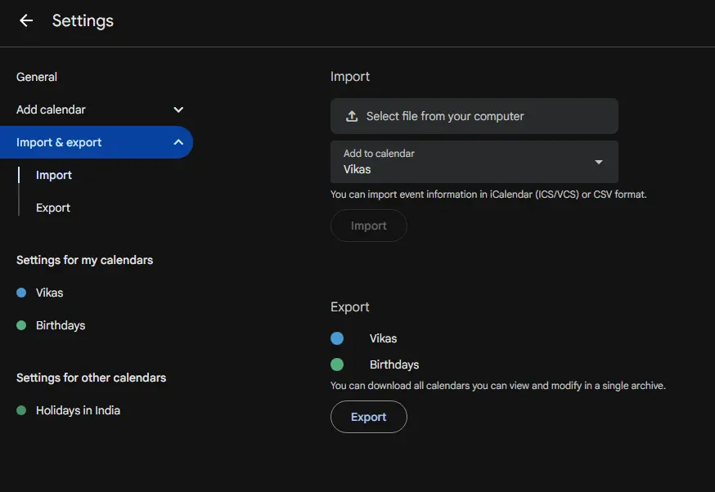This screenshot has width=715, height=492.
Task: Click the Export button to download calendars
Action: (x=368, y=416)
